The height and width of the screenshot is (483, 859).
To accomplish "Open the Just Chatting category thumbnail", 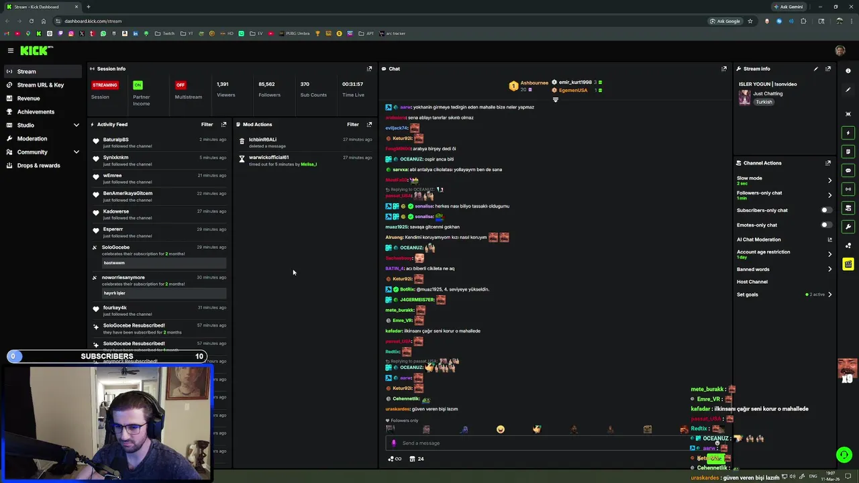I will coord(744,97).
